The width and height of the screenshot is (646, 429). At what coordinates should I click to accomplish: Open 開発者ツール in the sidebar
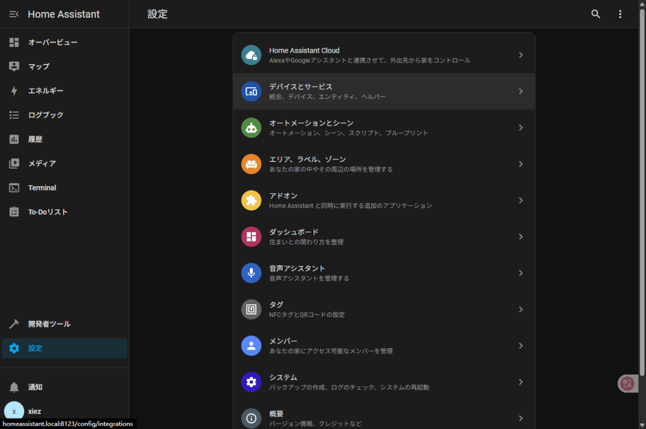(65, 324)
